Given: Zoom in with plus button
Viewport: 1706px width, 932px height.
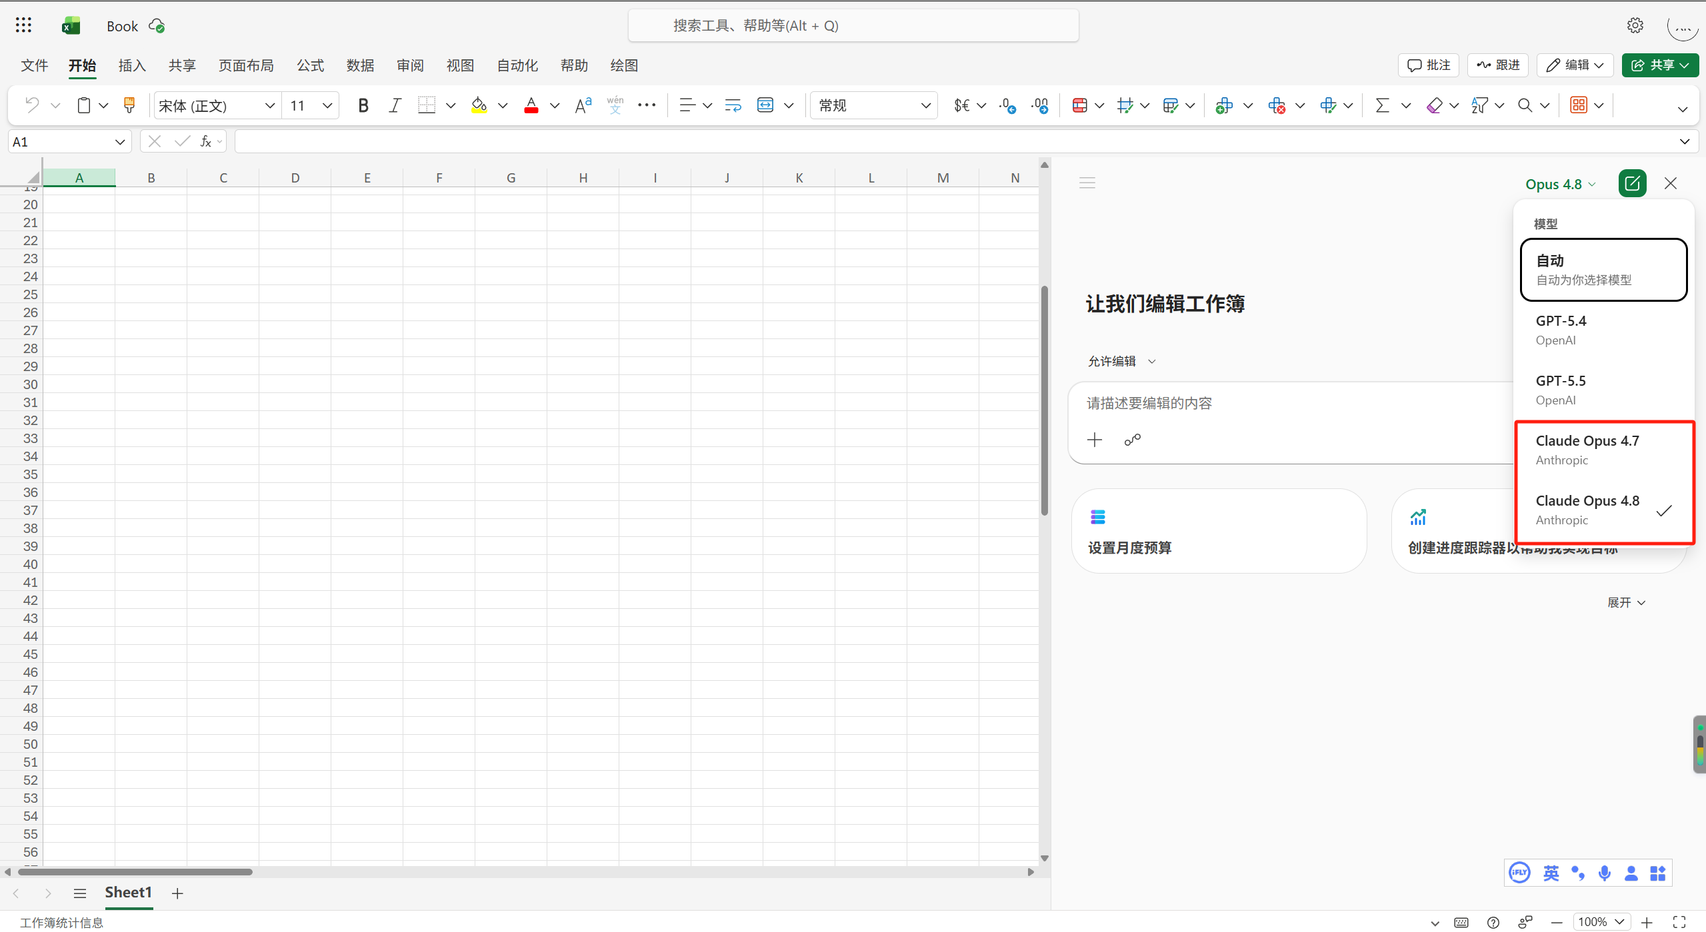Looking at the screenshot, I should click(x=1647, y=923).
